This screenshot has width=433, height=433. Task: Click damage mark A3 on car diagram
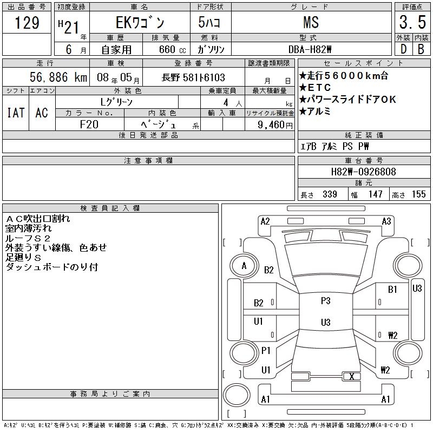pos(386,221)
